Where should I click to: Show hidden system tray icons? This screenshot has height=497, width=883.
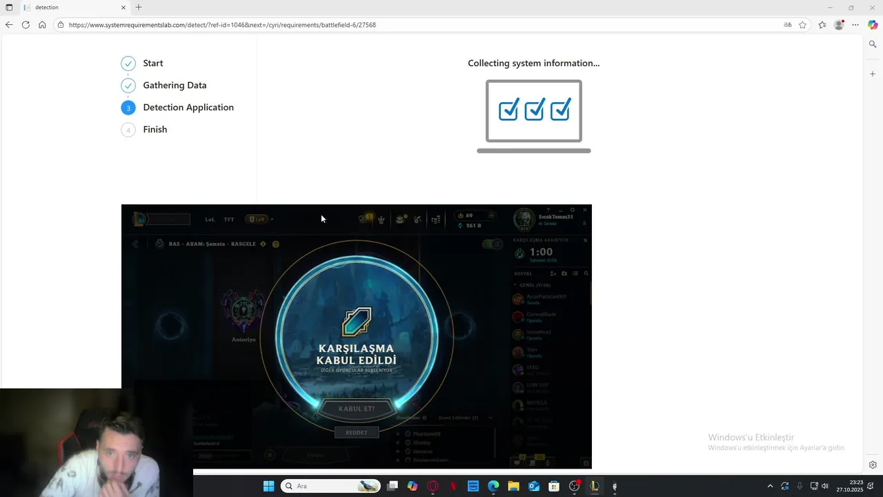(x=770, y=486)
